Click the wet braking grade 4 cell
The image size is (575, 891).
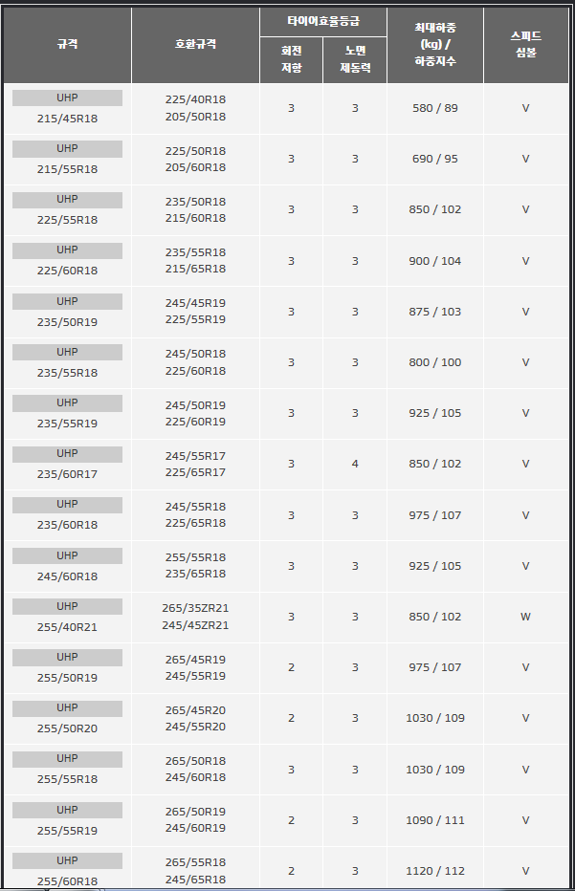(355, 465)
